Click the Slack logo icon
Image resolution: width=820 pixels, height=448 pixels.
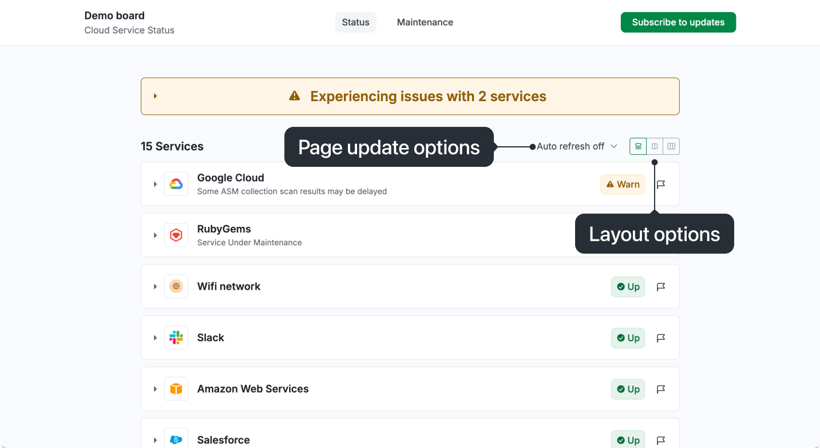pos(176,338)
